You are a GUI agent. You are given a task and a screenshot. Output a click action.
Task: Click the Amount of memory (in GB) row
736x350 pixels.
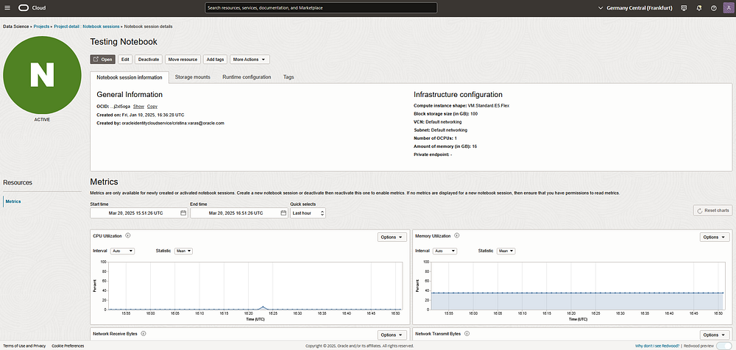coord(445,146)
